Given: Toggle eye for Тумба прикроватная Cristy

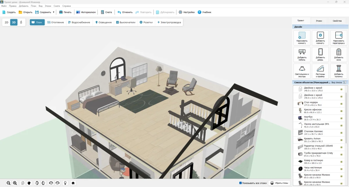Looking at the screenshot, I should (x=341, y=155).
